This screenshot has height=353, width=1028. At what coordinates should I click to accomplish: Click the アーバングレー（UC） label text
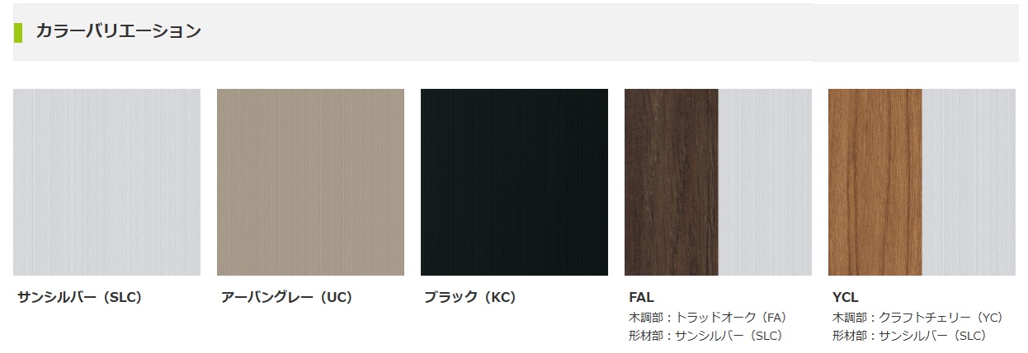coord(287,298)
